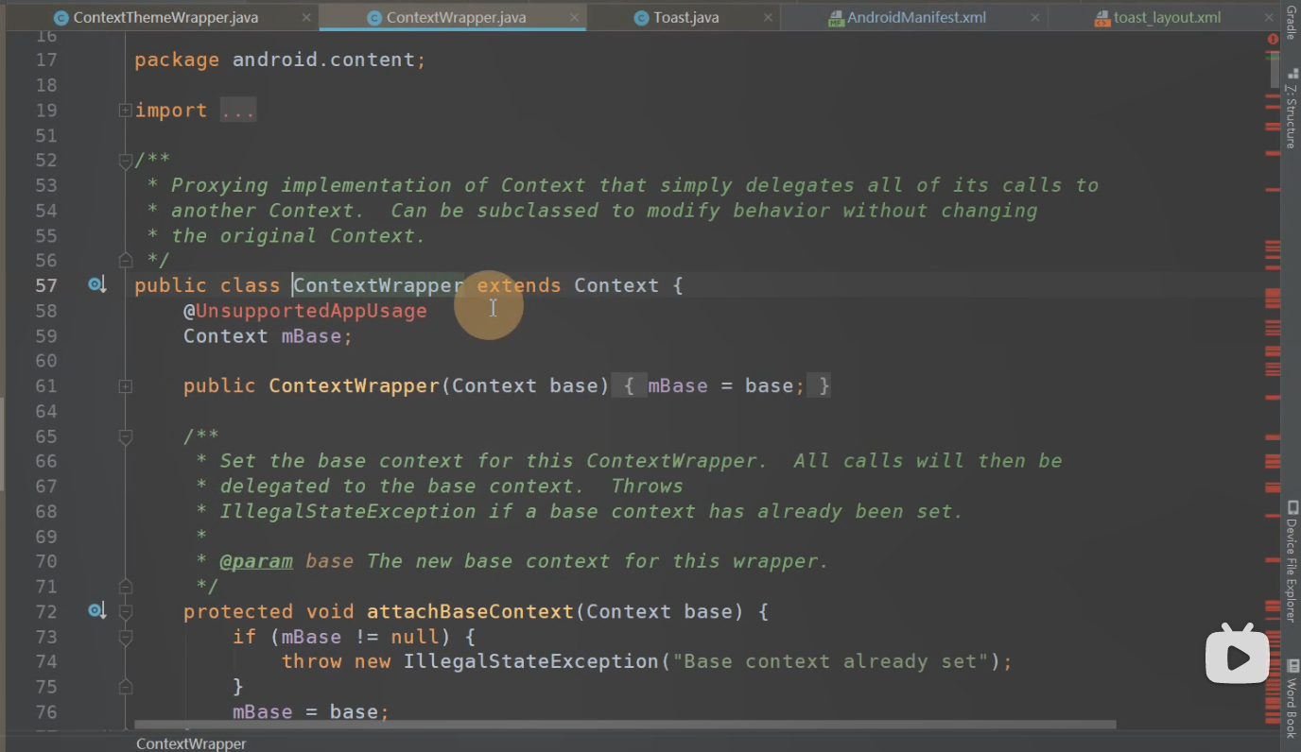
Task: Click the folded '...' import placeholder
Action: click(238, 111)
